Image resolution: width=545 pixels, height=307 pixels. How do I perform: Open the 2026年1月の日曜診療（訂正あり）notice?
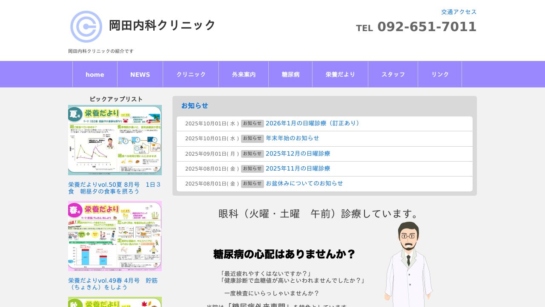coord(313,123)
